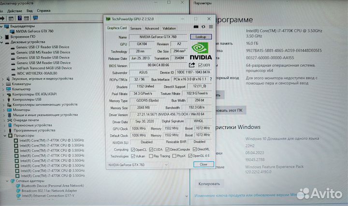Click Device Manager monitor scan icon
This screenshot has width=348, height=206.
coord(35,18)
